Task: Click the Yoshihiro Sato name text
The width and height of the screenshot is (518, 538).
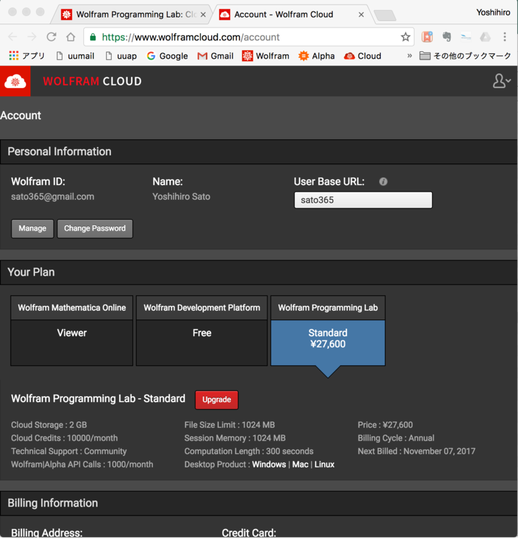Action: click(x=181, y=196)
